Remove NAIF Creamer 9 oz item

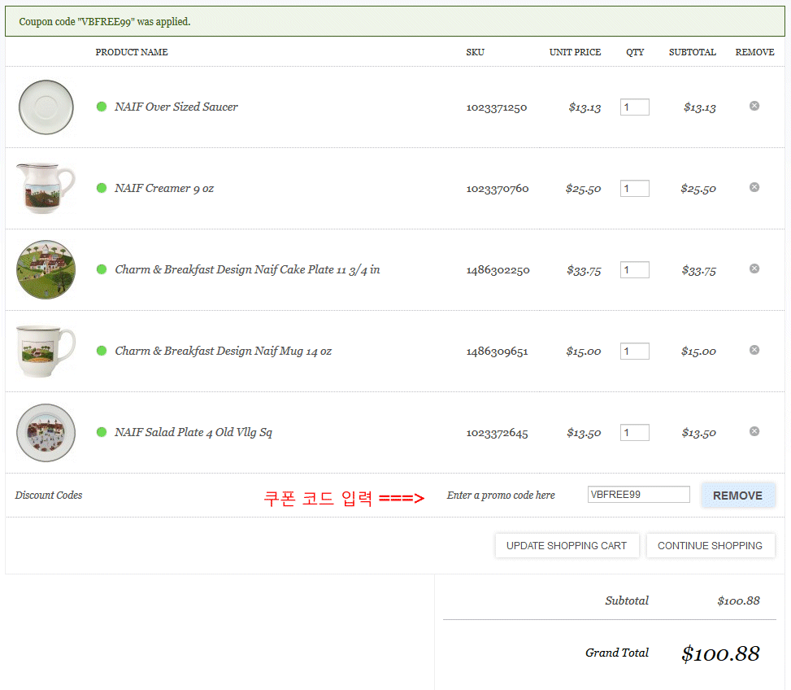click(754, 187)
